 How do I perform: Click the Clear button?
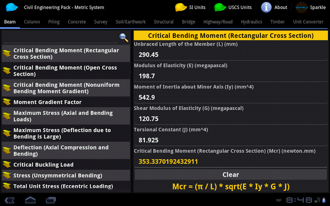point(231,175)
